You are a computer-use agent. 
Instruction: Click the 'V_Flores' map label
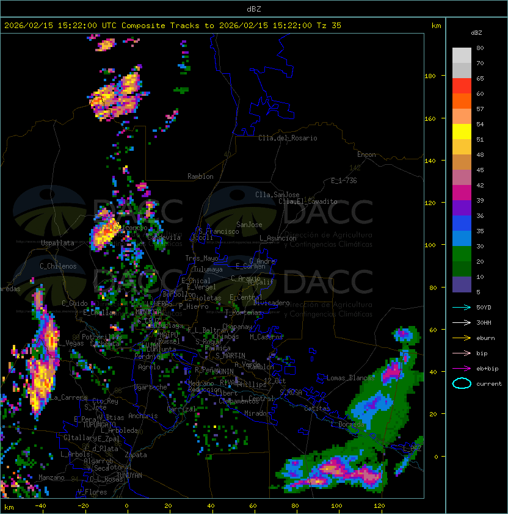click(x=92, y=492)
